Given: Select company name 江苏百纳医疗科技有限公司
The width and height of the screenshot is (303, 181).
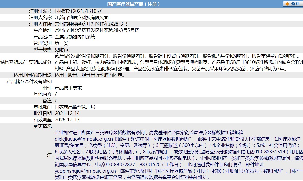Looking at the screenshot, I should [82, 18].
